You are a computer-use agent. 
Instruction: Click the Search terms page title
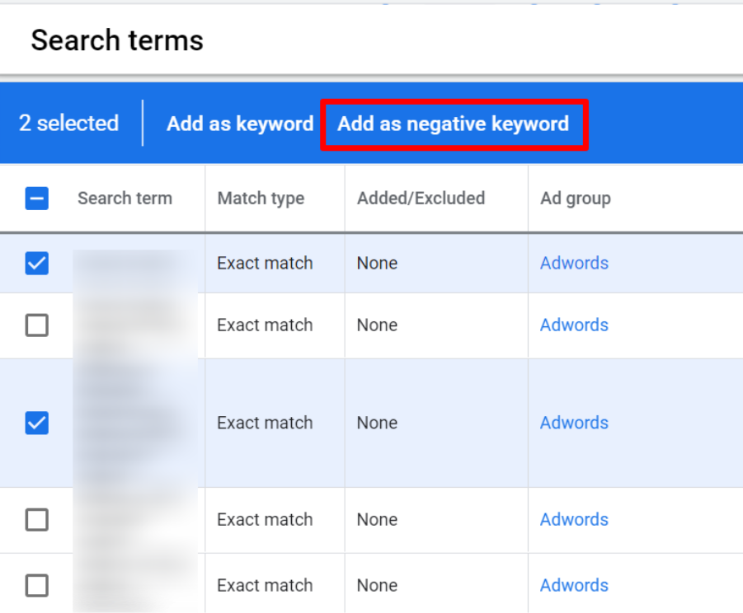[x=116, y=40]
